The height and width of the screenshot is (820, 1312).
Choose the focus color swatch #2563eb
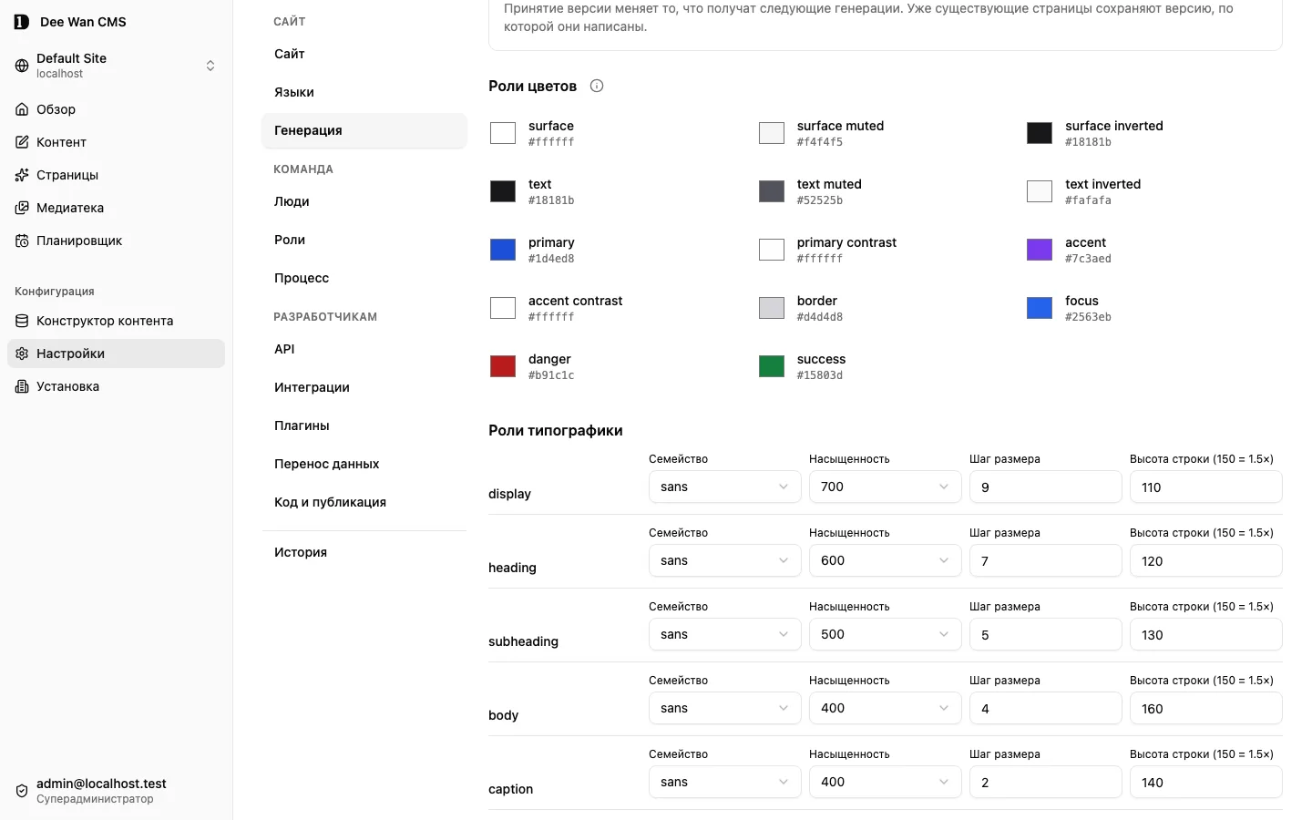click(x=1040, y=308)
